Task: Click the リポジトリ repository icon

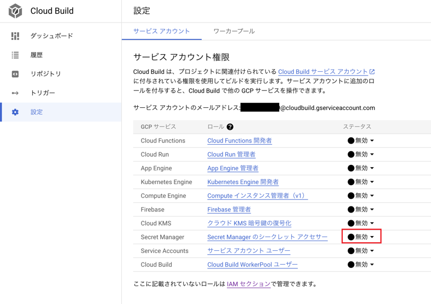Action: pos(15,74)
